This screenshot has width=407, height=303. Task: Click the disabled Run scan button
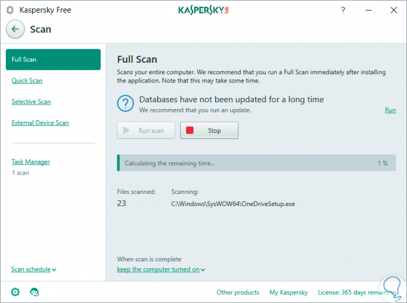[x=146, y=131]
